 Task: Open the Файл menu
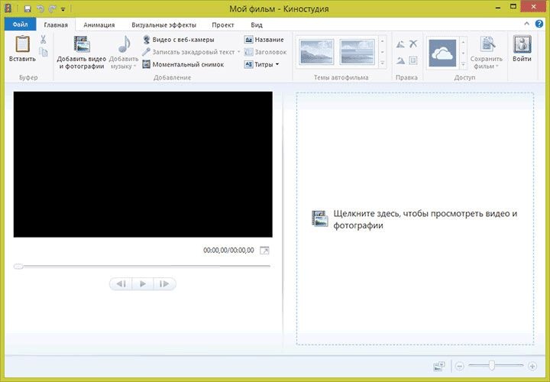click(20, 25)
